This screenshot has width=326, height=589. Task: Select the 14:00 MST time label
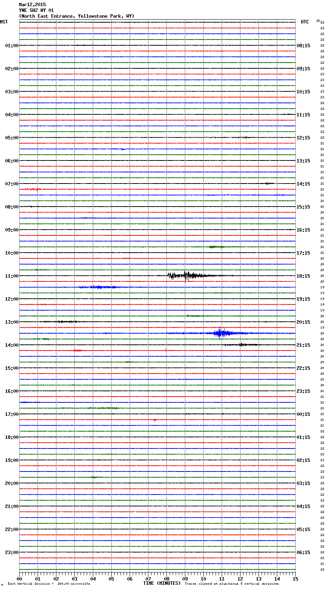pos(12,345)
